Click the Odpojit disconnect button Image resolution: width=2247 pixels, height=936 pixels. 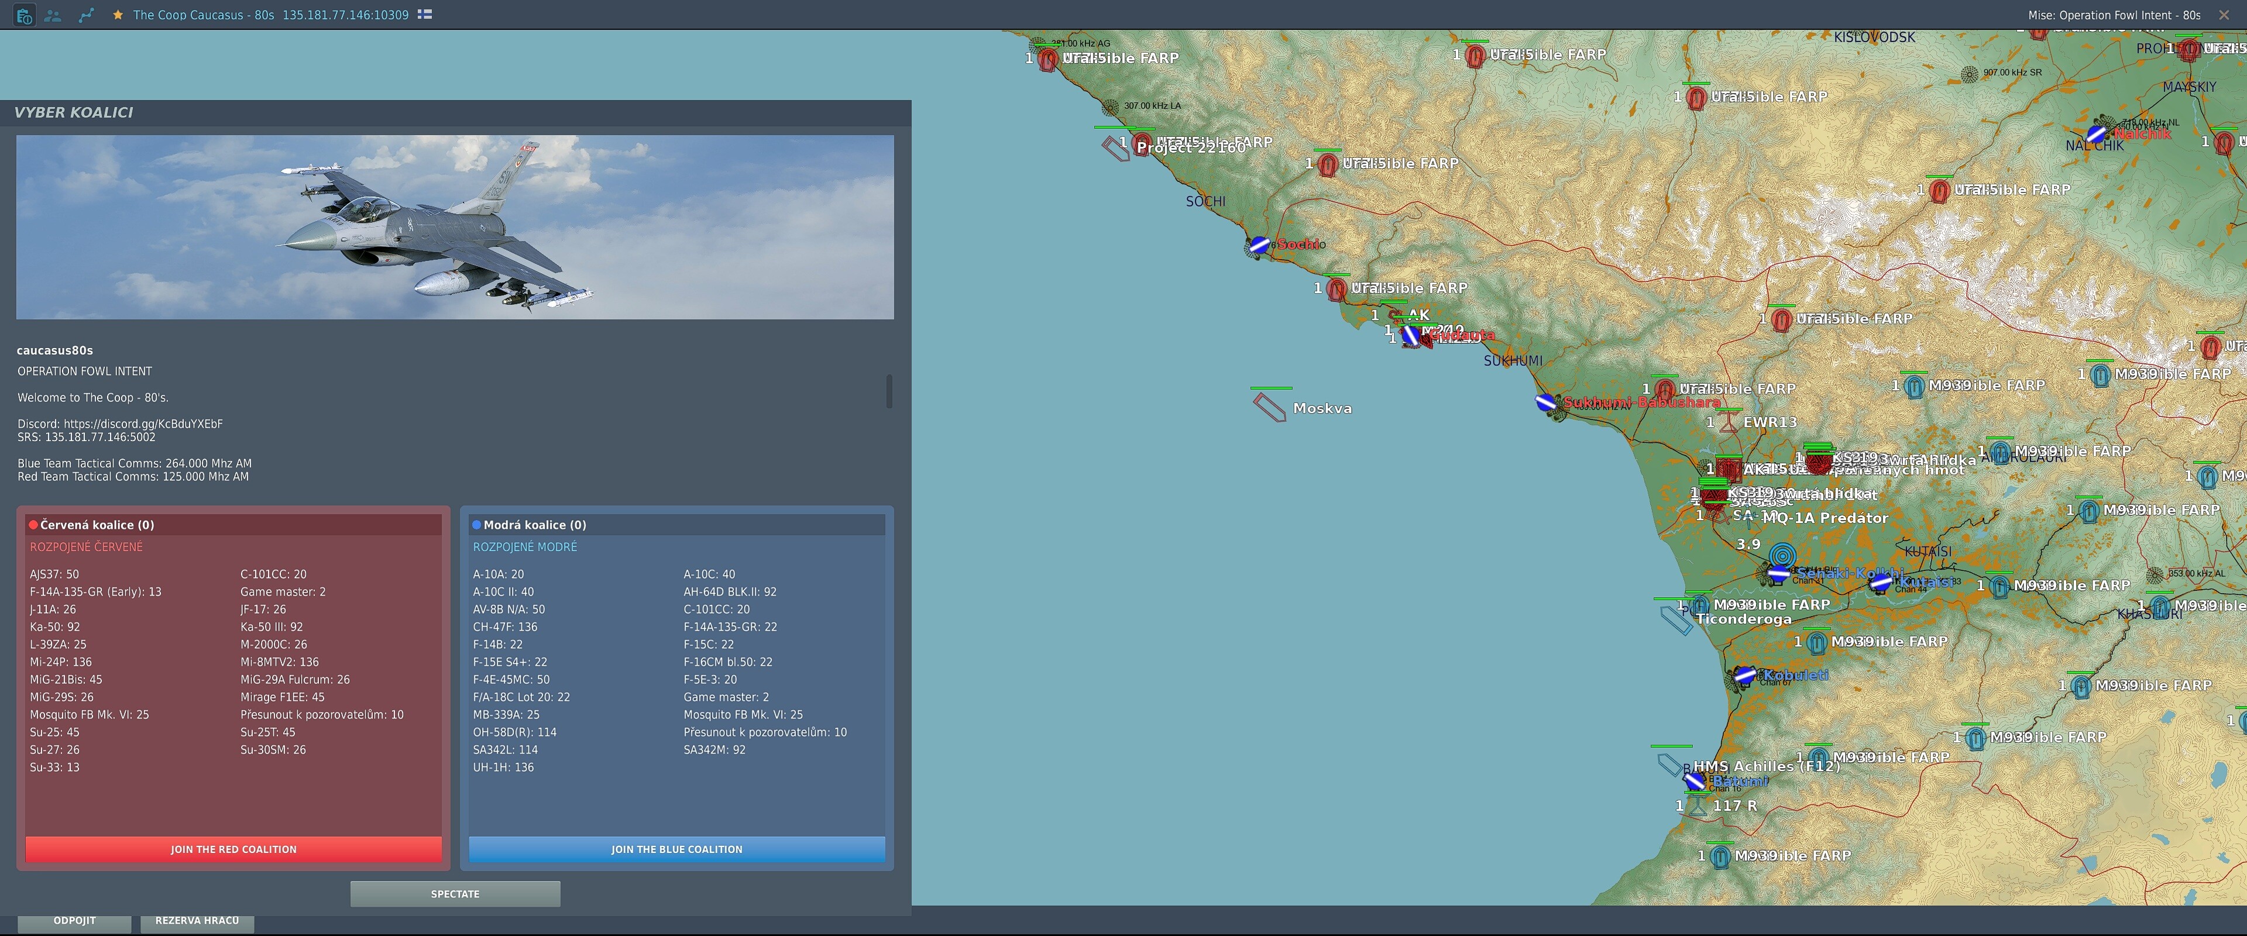click(x=74, y=921)
